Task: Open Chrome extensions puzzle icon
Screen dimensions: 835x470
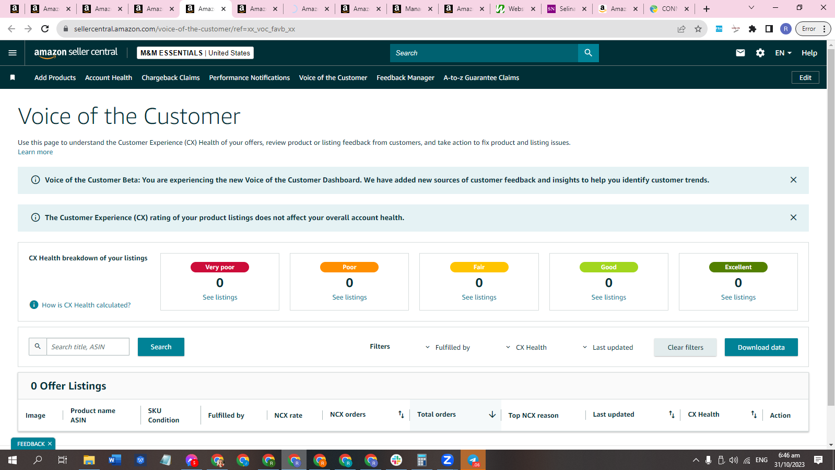Action: coord(752,29)
